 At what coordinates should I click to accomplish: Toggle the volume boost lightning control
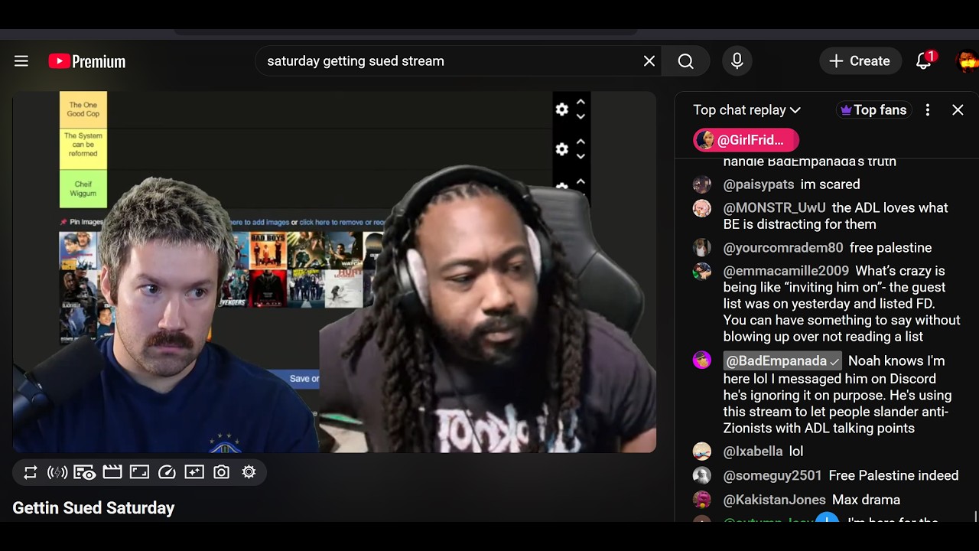tap(57, 473)
